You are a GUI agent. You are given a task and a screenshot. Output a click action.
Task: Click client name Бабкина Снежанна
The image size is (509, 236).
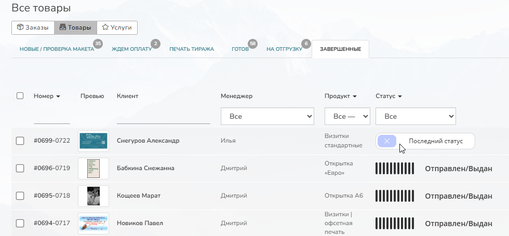(145, 168)
